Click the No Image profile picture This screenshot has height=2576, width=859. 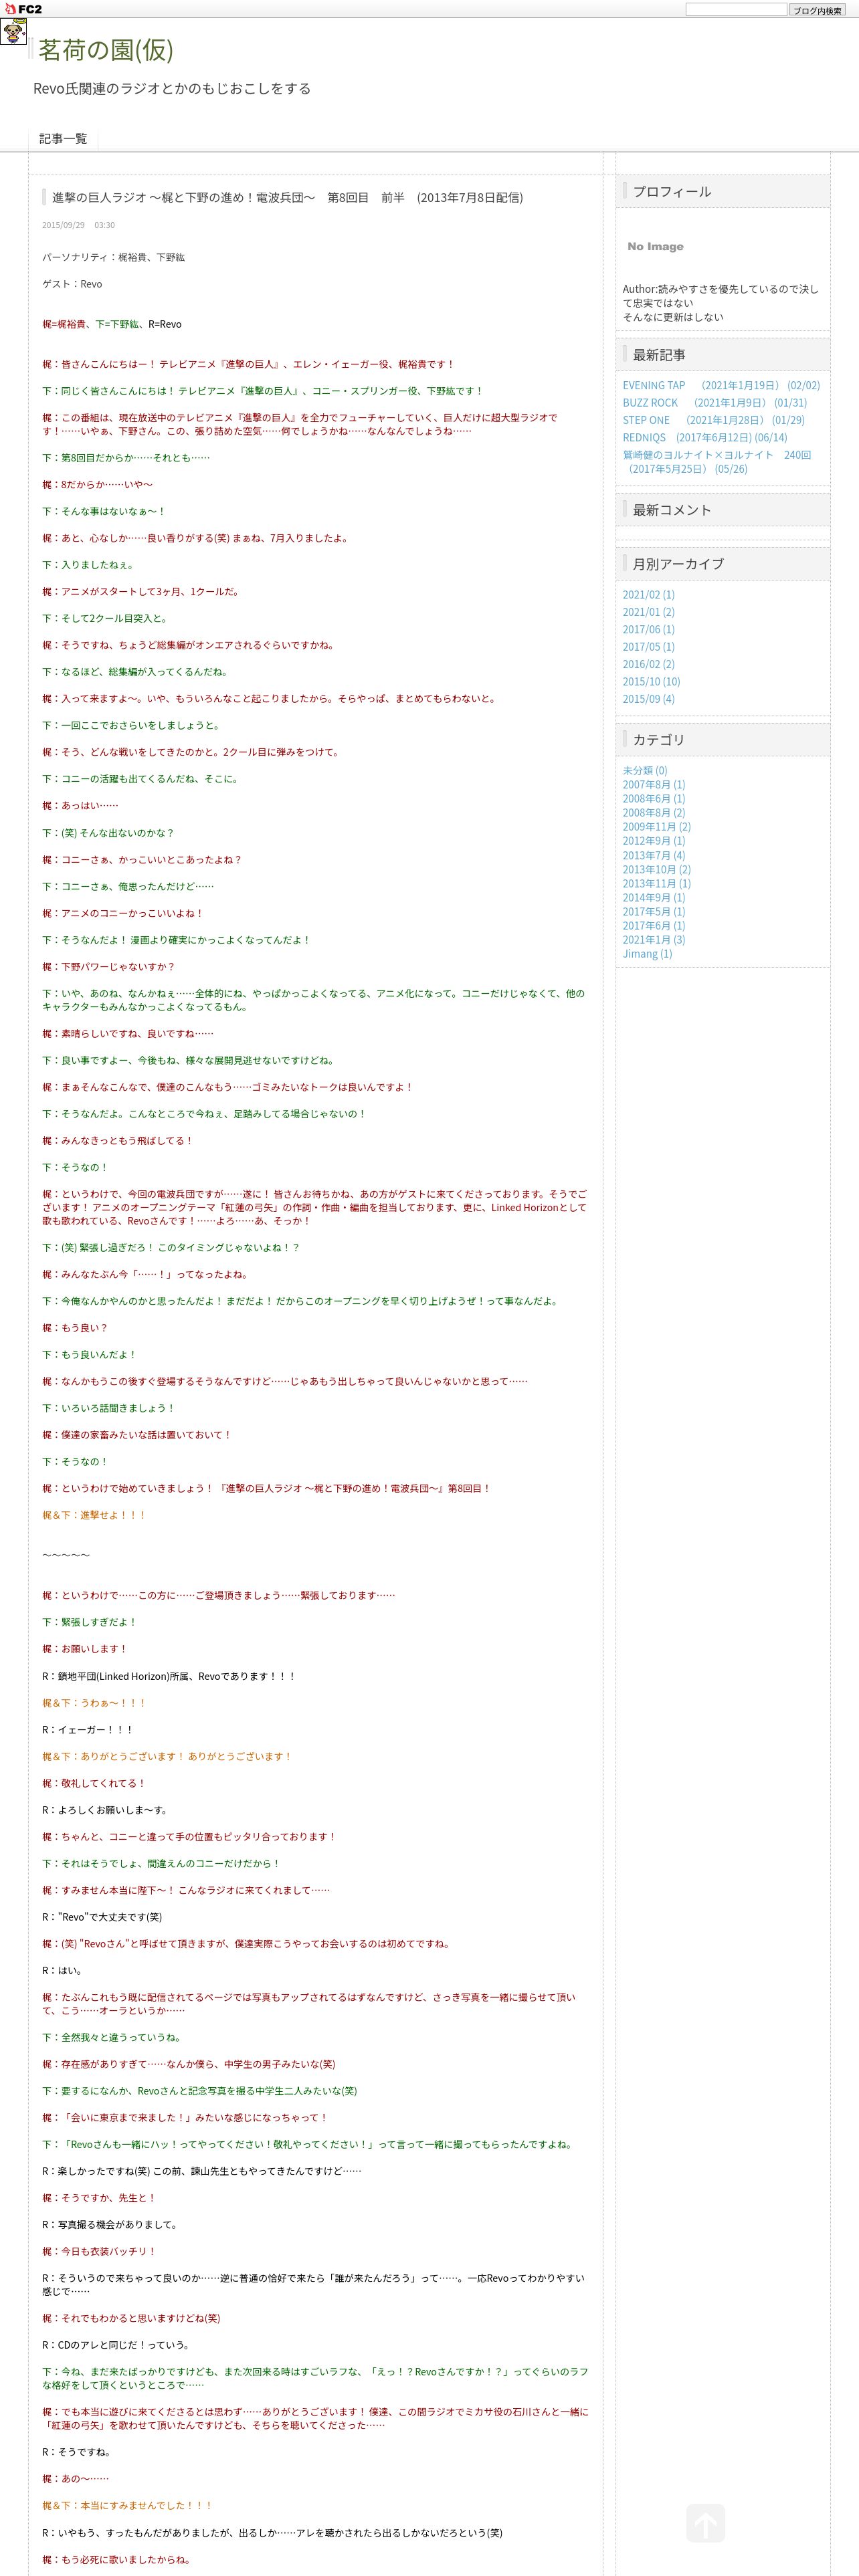click(x=656, y=246)
